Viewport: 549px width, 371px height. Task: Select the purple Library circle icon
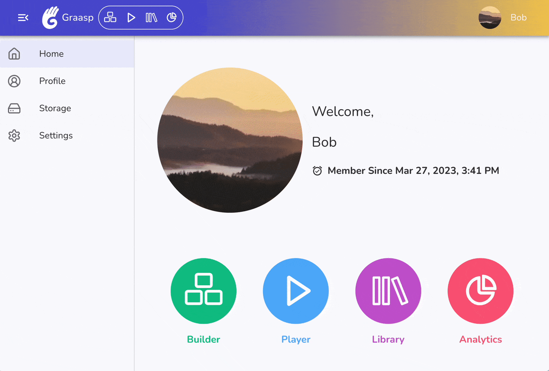point(388,291)
